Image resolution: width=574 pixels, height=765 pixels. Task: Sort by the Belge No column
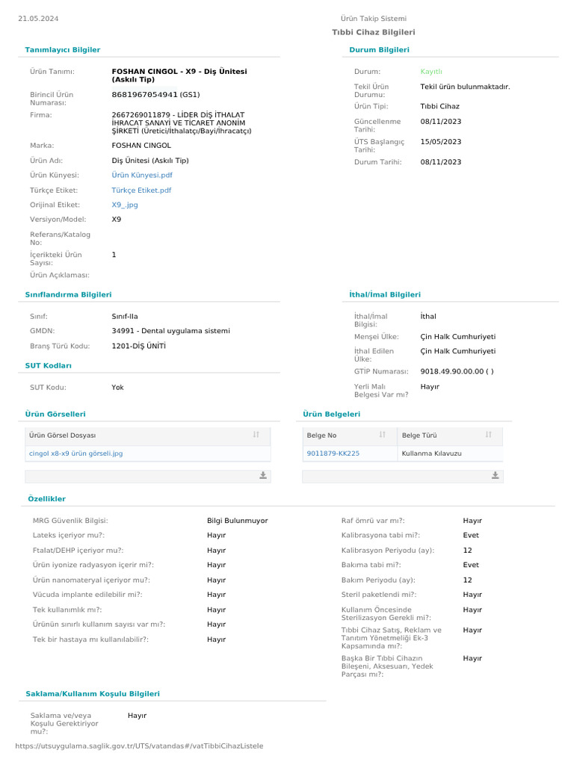(382, 435)
